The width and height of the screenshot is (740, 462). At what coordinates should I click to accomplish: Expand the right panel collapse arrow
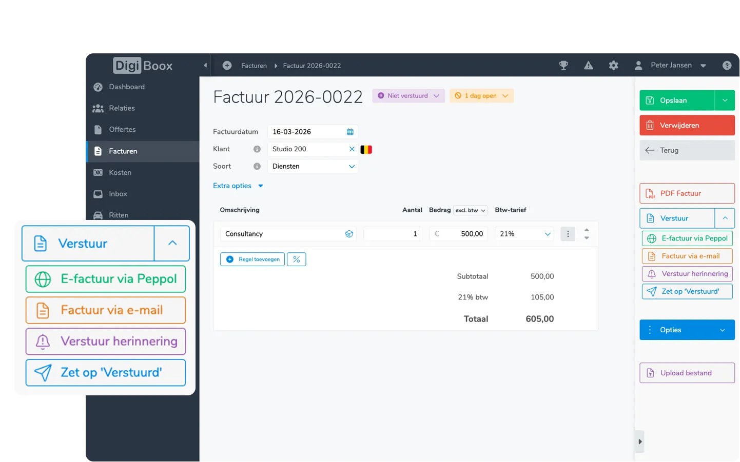coord(639,441)
